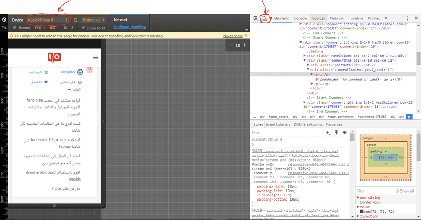Open the Apple iPhone 6 device dropdown
The width and height of the screenshot is (421, 220).
click(48, 19)
